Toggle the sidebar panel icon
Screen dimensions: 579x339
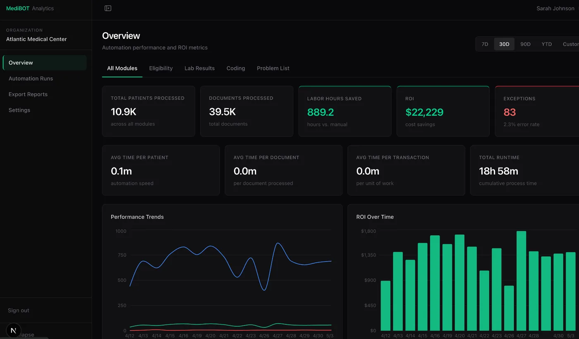coord(108,8)
